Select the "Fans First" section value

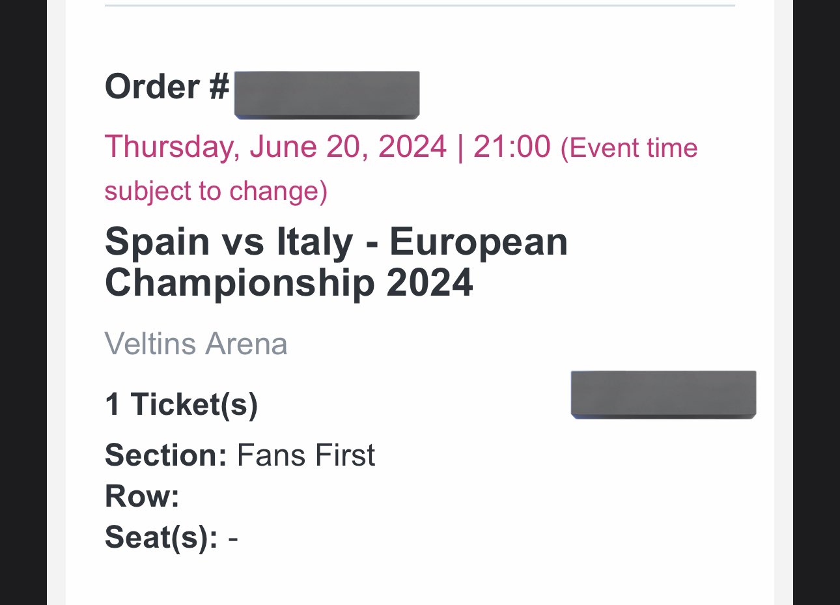click(x=306, y=455)
